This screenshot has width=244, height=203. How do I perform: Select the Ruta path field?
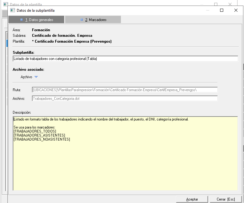click(125, 90)
